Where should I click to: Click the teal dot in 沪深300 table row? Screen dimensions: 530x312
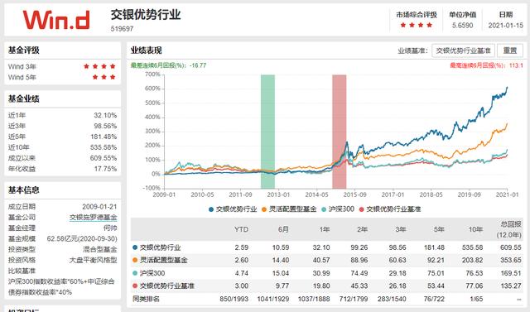click(x=135, y=273)
